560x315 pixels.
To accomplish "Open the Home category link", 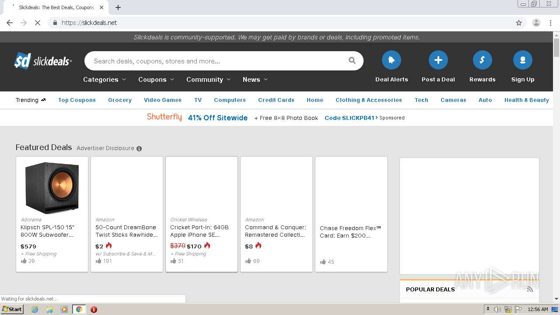I will pos(315,100).
